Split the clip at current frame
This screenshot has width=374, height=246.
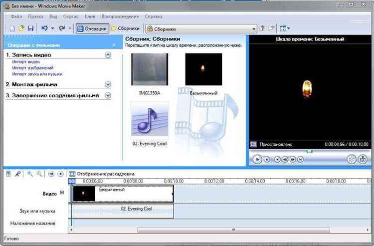click(x=352, y=159)
